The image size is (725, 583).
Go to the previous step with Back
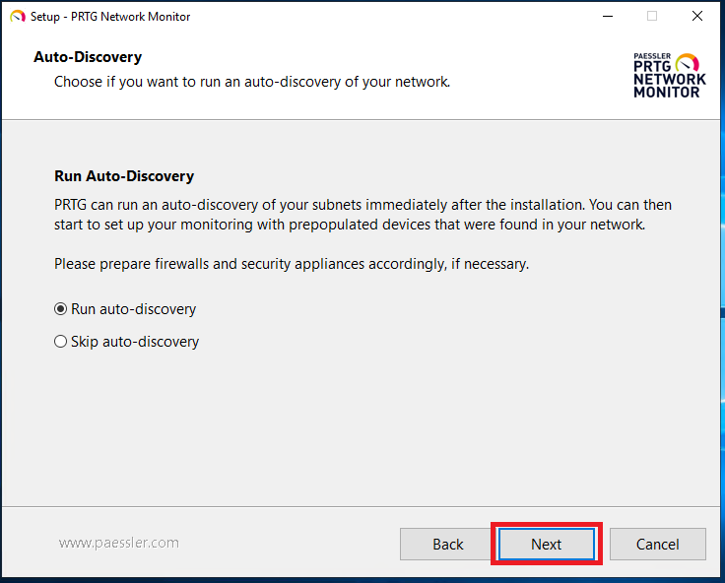[x=447, y=545]
